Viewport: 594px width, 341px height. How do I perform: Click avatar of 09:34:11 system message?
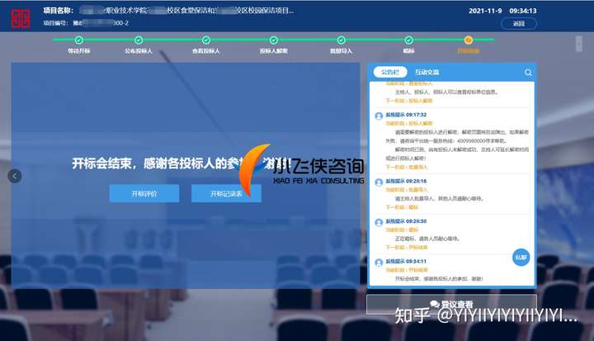coord(379,263)
